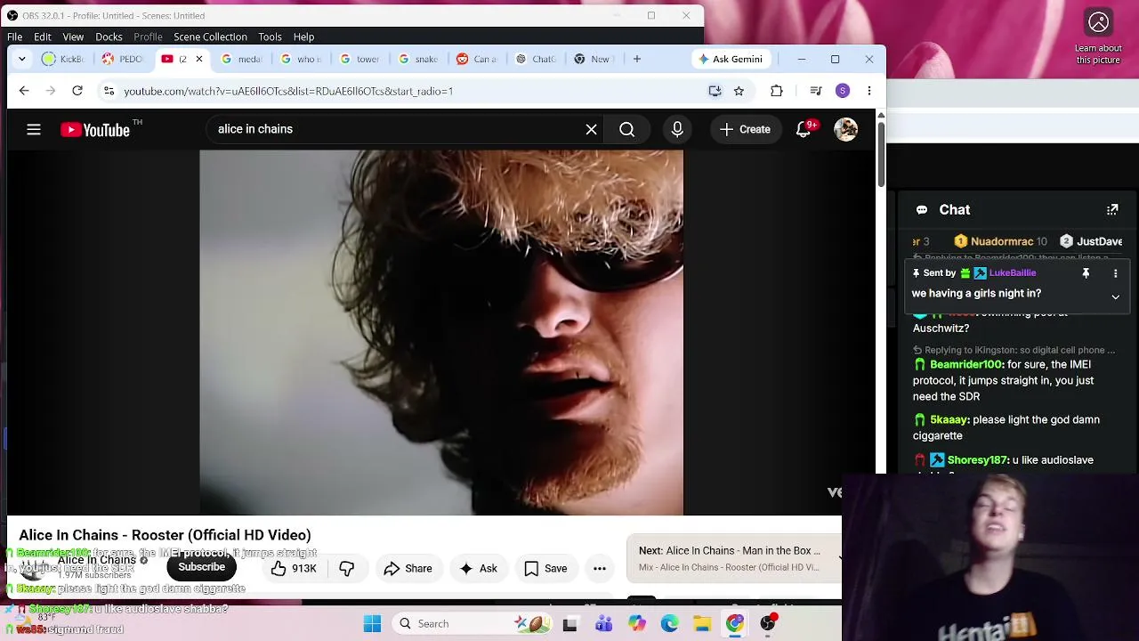Open File Explorer from the taskbar
Screen dimensions: 1139x641
click(x=702, y=624)
